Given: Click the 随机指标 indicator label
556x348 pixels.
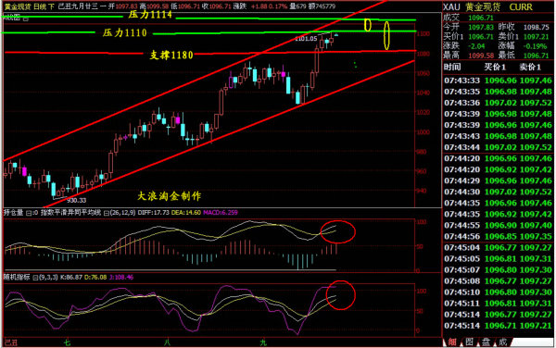Looking at the screenshot, I should tap(17, 277).
